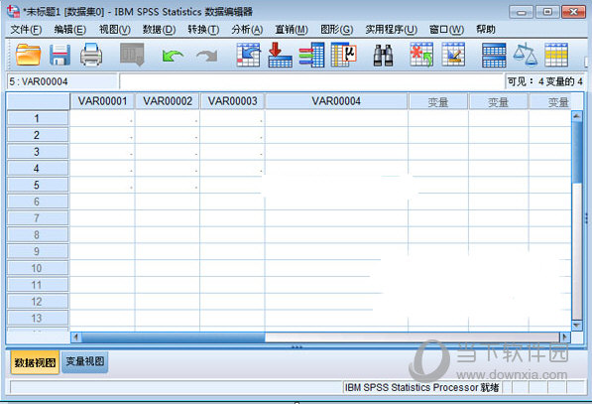
Task: Click the Go to case icon
Action: [x=249, y=55]
